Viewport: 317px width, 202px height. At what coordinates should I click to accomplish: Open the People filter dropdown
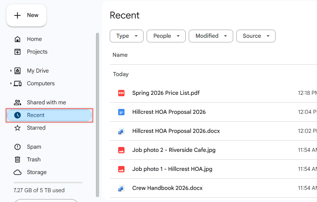(x=166, y=36)
